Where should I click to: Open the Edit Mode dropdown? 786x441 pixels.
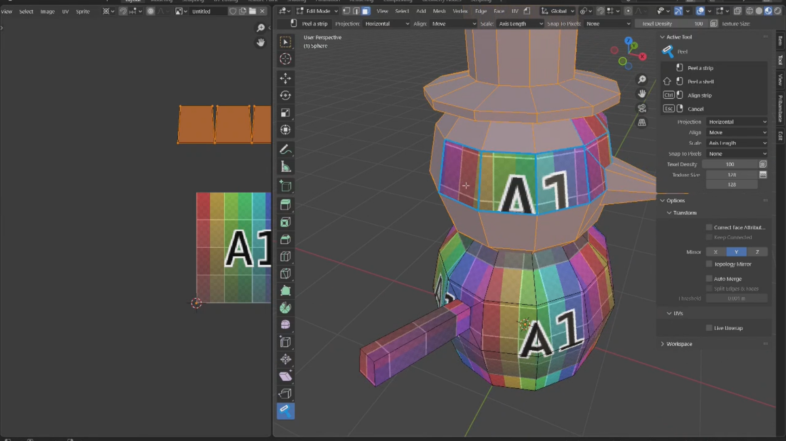coord(317,11)
